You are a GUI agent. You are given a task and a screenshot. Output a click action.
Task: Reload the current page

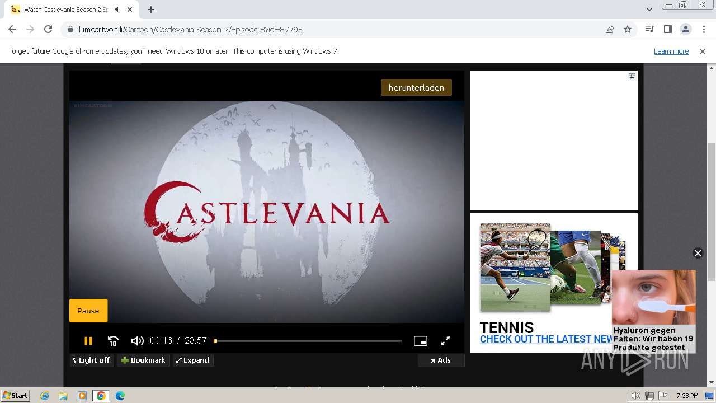[x=48, y=29]
